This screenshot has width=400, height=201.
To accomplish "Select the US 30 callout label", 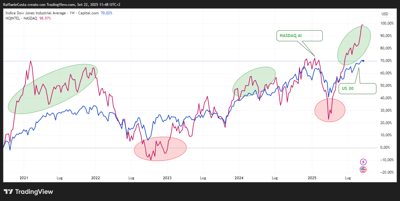I will coord(358,88).
